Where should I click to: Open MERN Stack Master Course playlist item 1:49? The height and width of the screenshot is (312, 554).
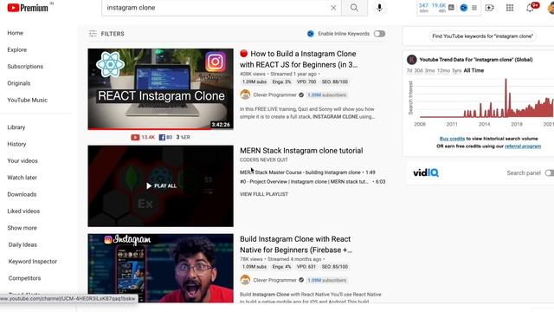pos(307,172)
